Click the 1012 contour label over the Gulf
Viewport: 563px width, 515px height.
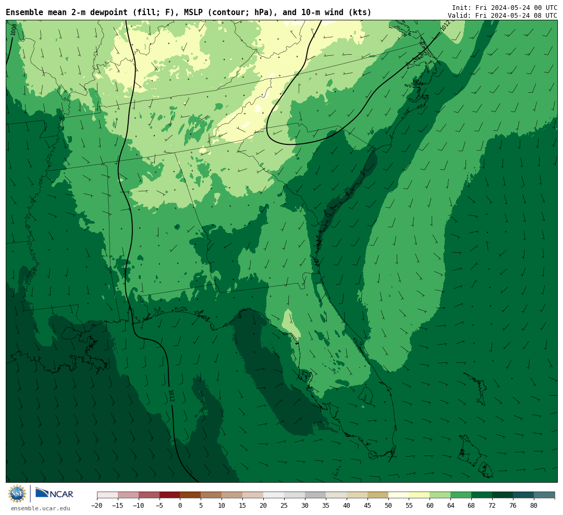tap(172, 396)
